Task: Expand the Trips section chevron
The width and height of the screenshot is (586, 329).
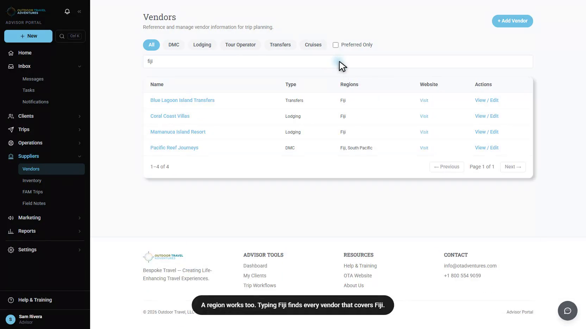Action: click(80, 130)
